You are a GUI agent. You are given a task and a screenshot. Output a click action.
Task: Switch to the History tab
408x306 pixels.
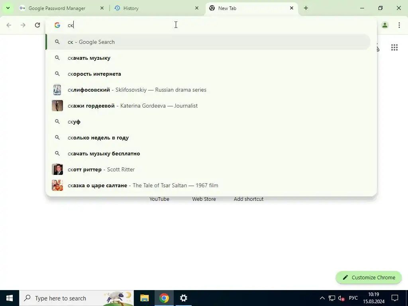[156, 8]
